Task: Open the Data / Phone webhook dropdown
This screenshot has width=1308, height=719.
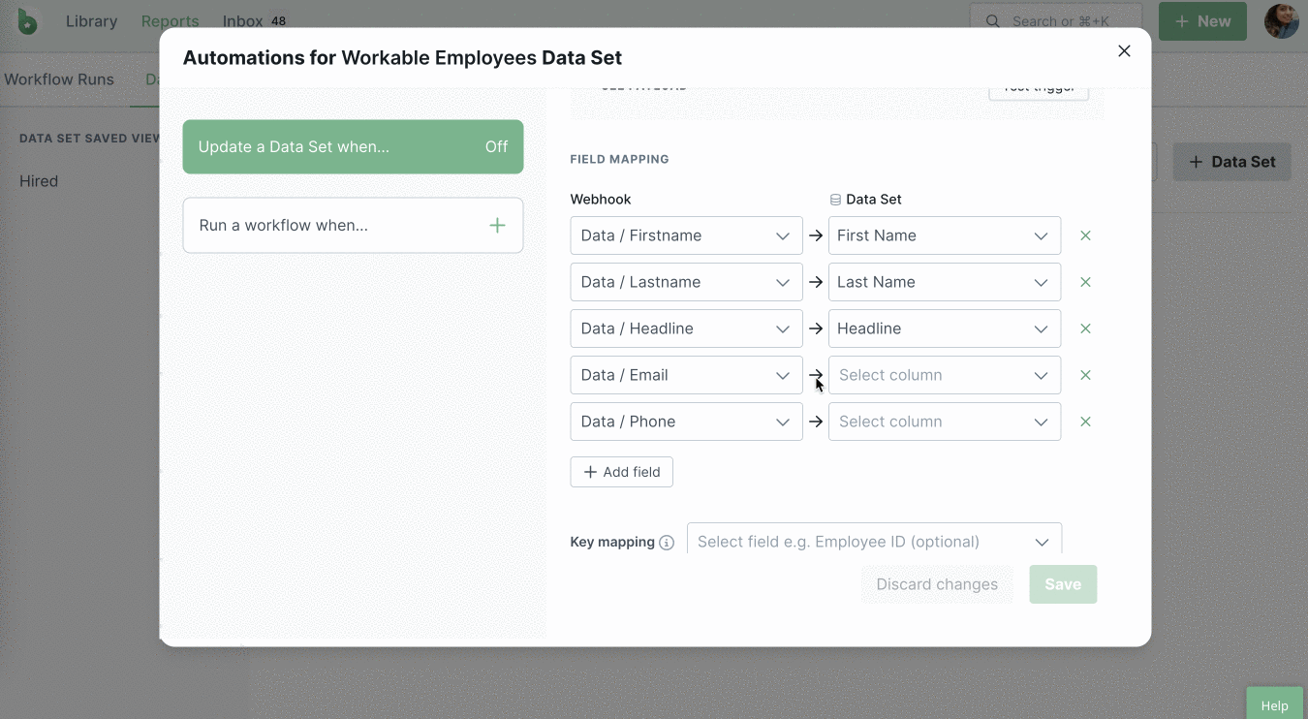Action: [x=686, y=422]
